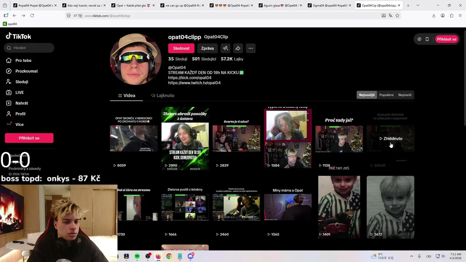This screenshot has width=466, height=262.
Task: Click the translate page icon
Action: [x=390, y=16]
